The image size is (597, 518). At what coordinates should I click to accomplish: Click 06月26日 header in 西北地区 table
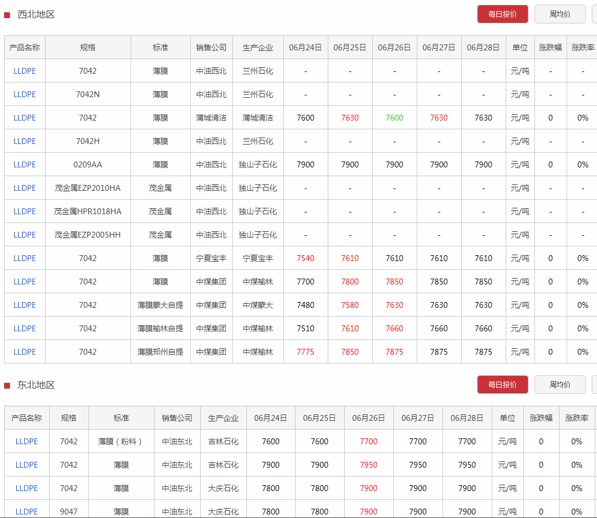[394, 47]
